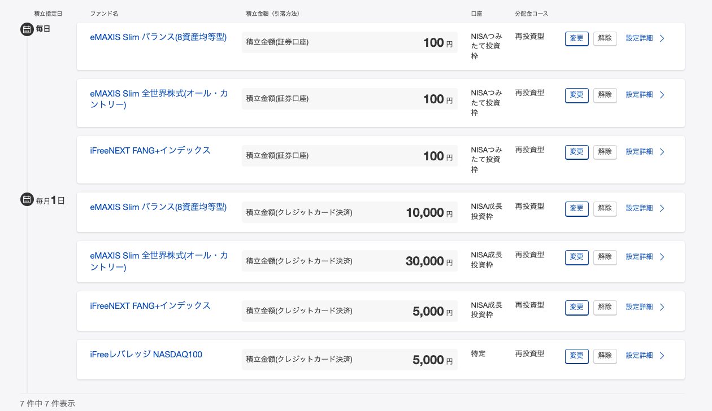Cancel the 5,000円 iFreeNEXT FANG+ plan with 解除
The width and height of the screenshot is (712, 411).
tap(605, 307)
